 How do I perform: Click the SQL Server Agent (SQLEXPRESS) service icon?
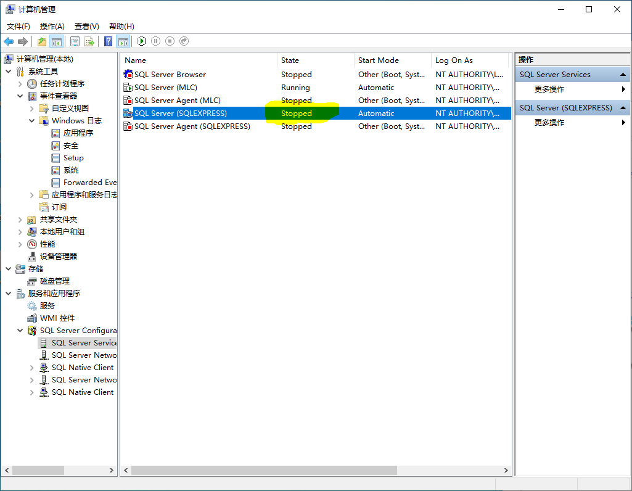(x=128, y=126)
